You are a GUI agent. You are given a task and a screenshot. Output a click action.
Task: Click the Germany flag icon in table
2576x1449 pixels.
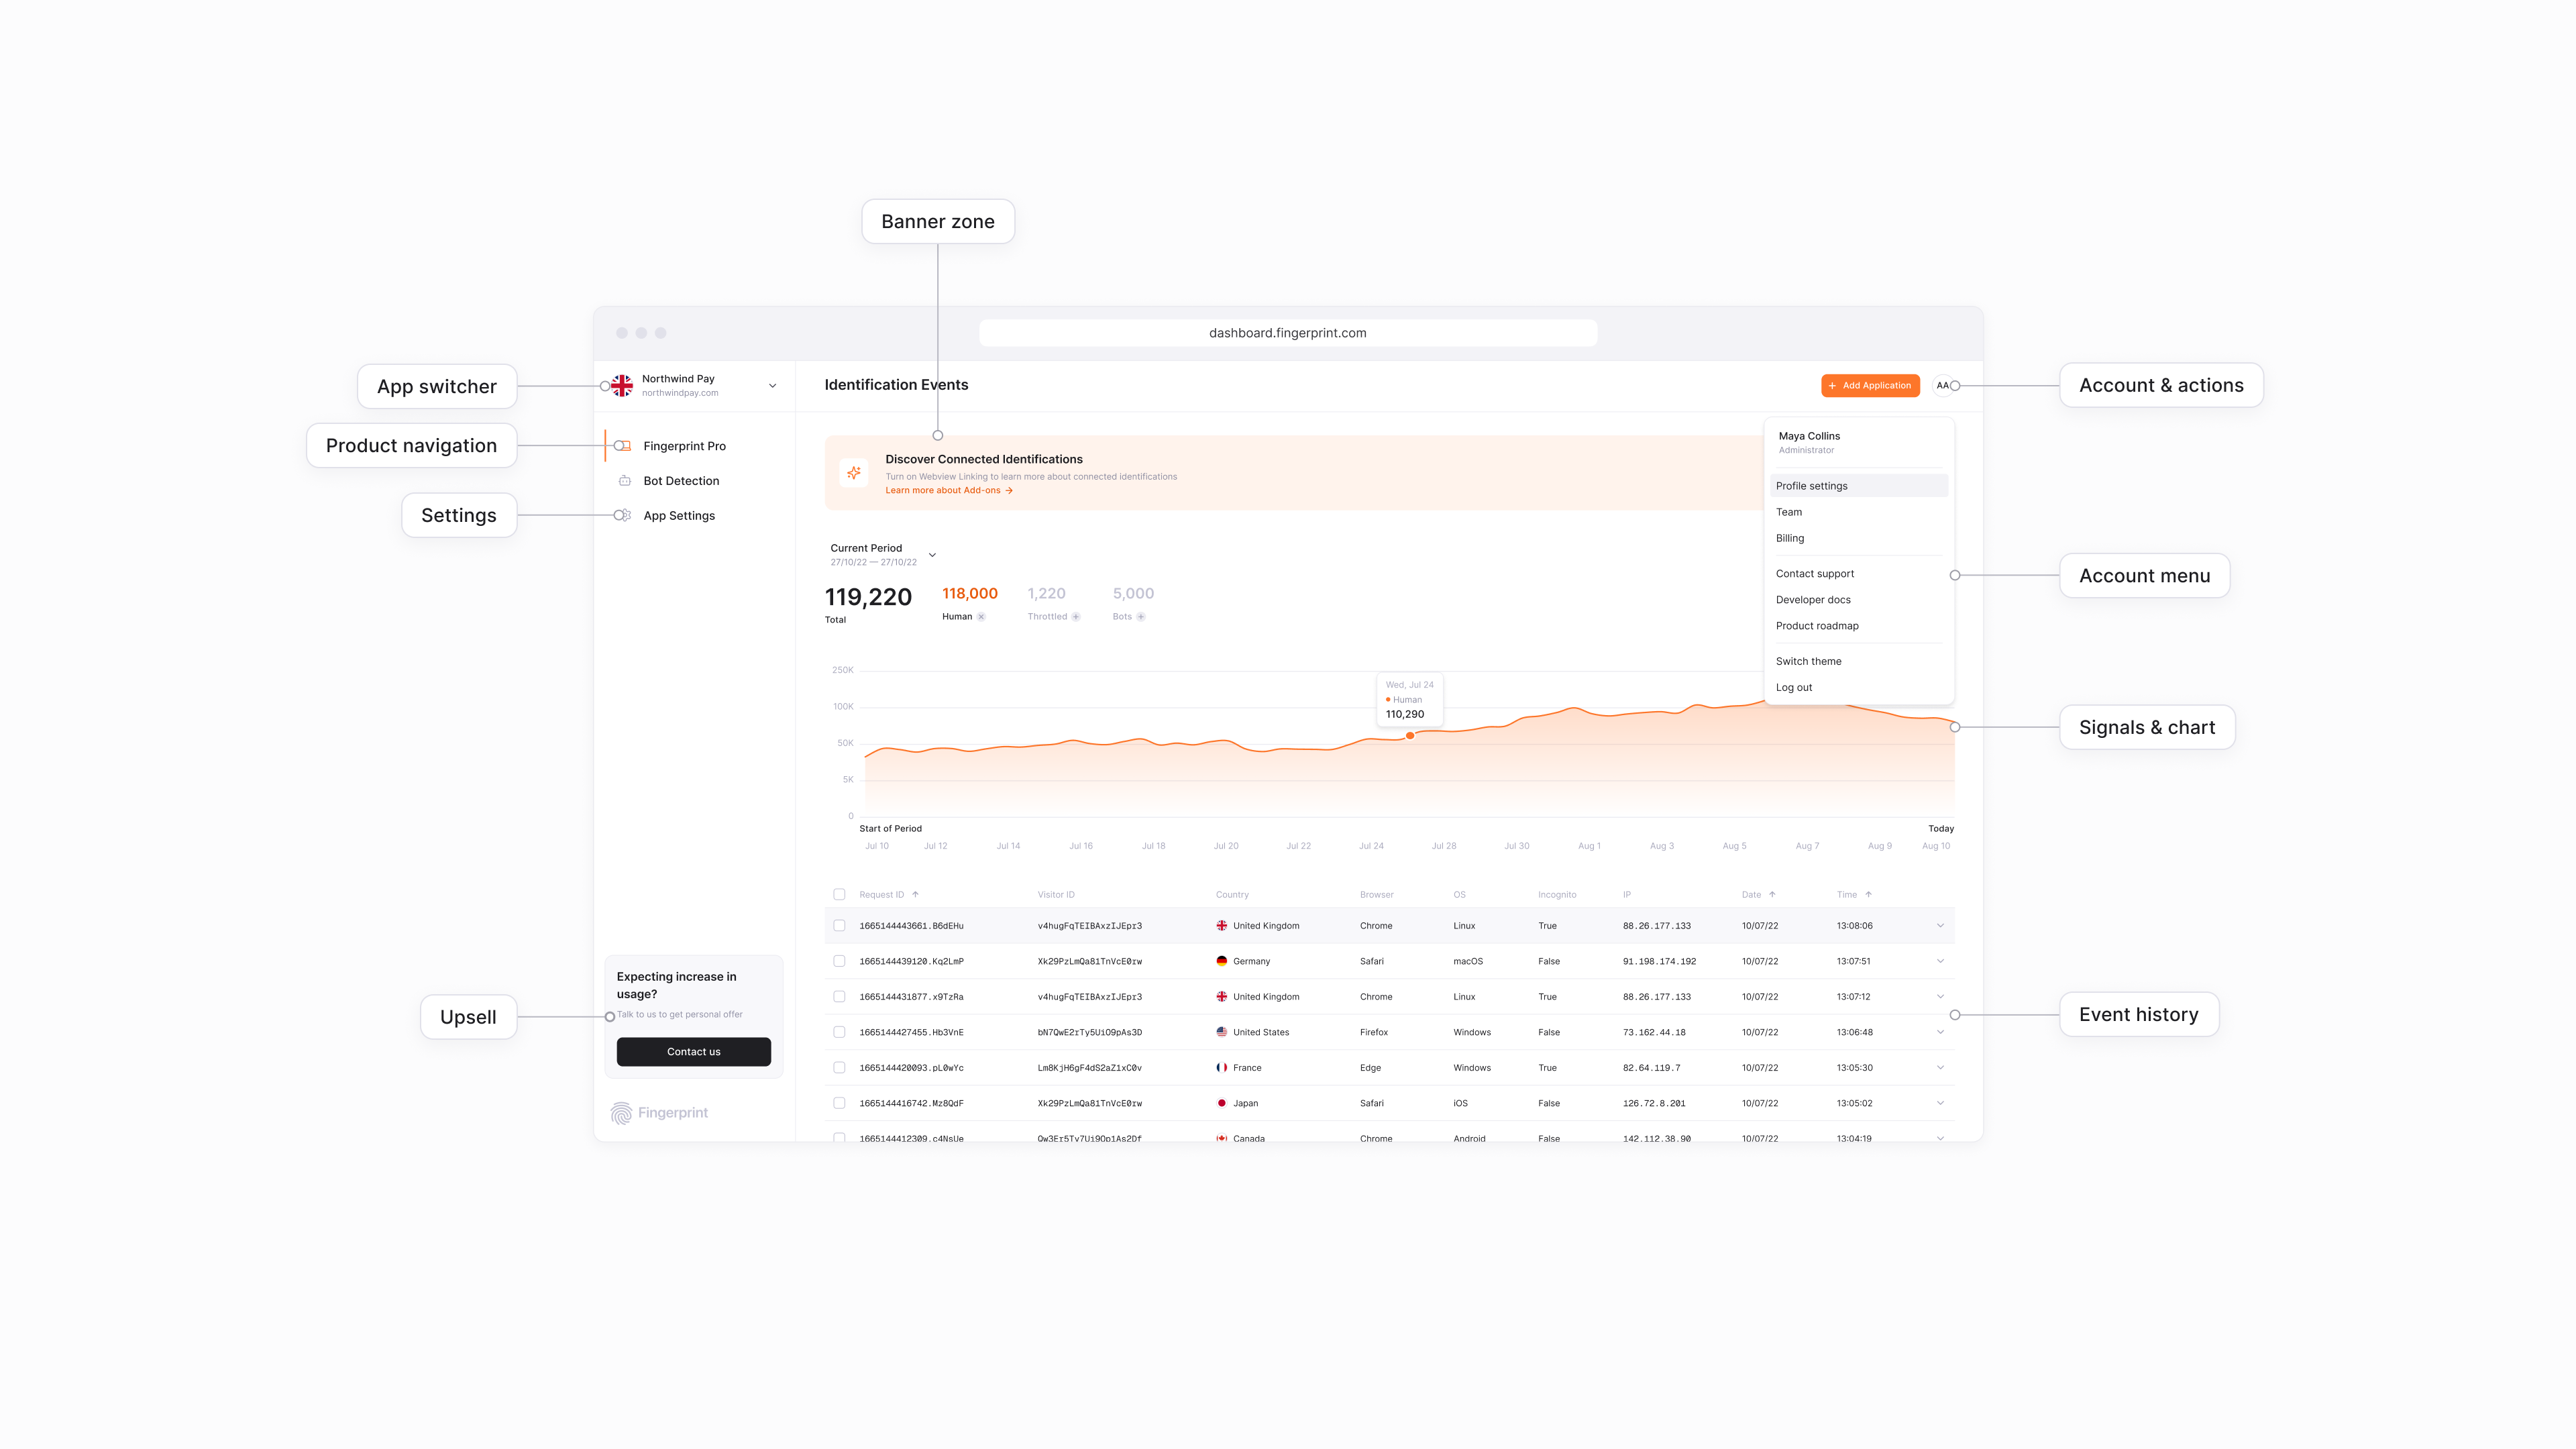pos(1221,961)
